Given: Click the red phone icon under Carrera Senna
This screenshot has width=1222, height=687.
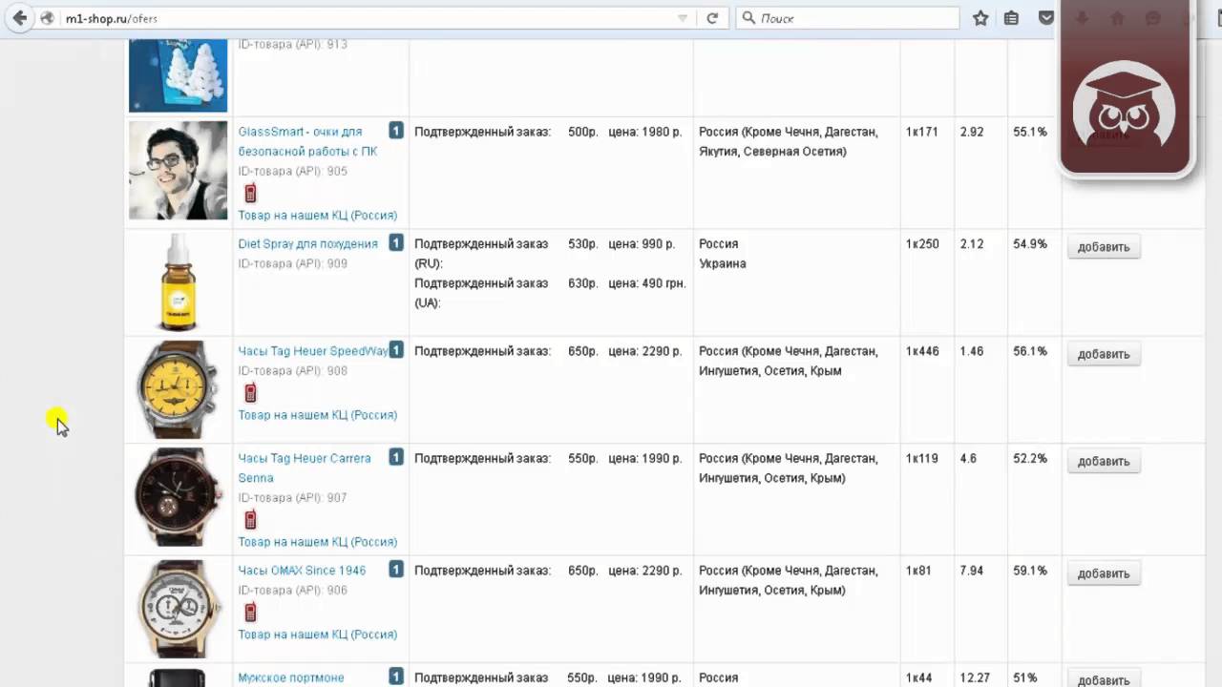Looking at the screenshot, I should click(x=250, y=519).
